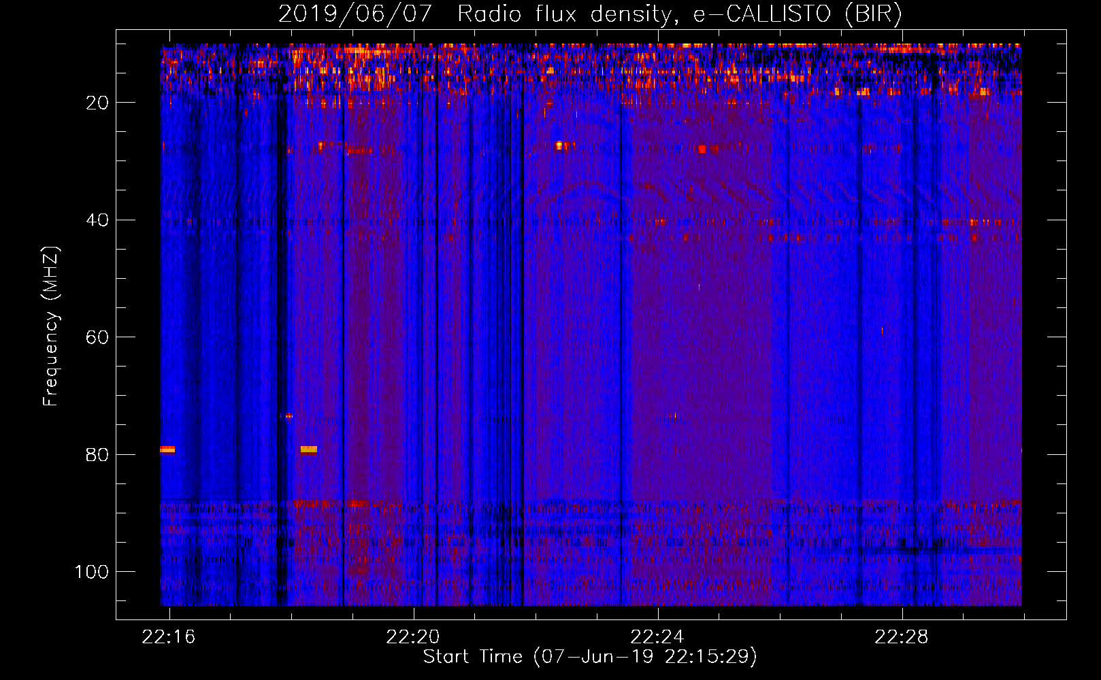
Task: Click the 22:16 time tick label
Action: 169,636
